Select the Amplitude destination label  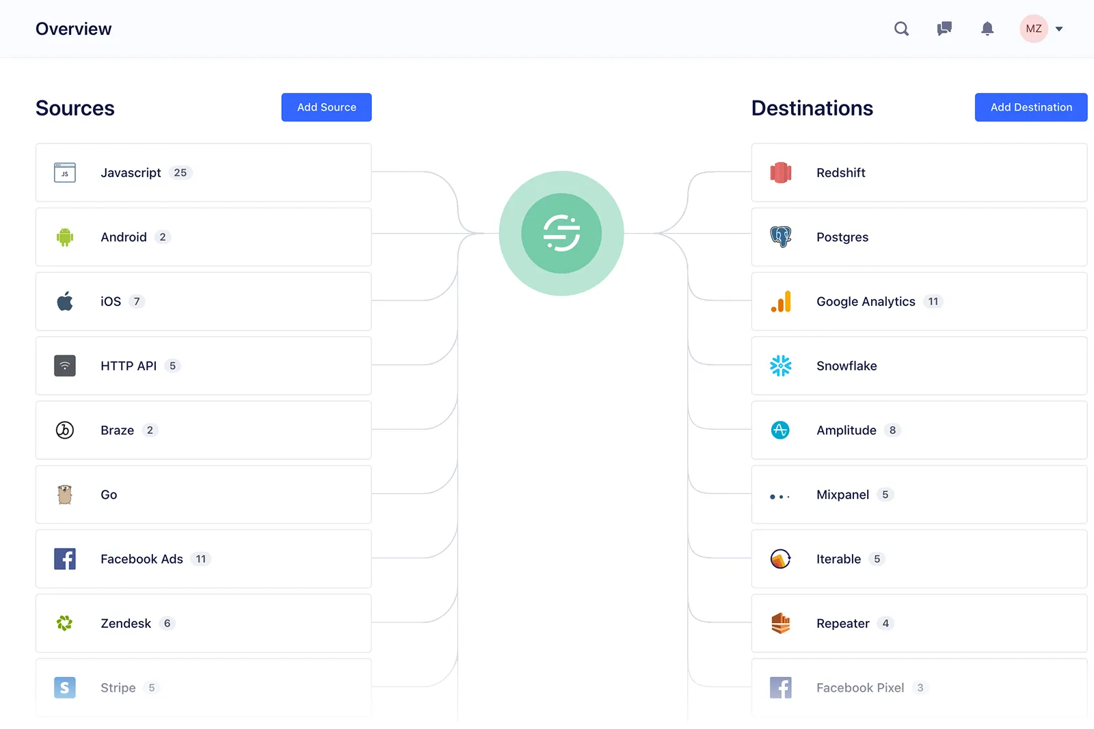pyautogui.click(x=846, y=430)
